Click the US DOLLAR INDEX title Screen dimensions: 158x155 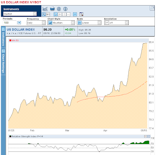point(21,30)
